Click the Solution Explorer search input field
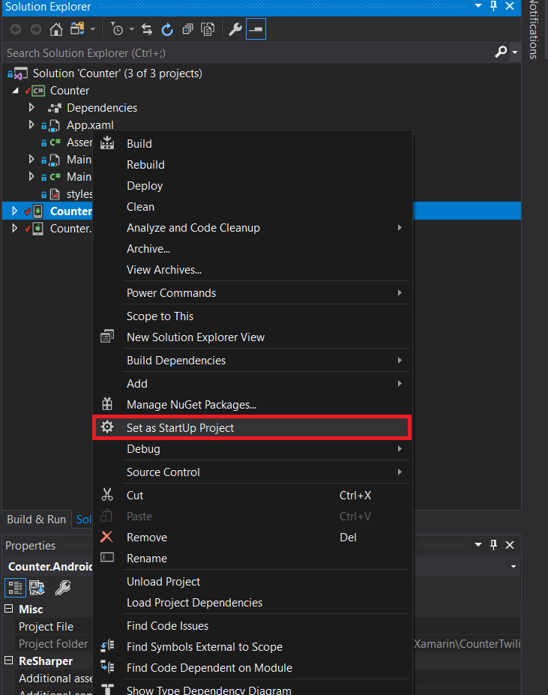548x695 pixels. [x=225, y=53]
